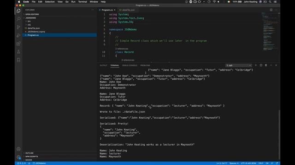Image resolution: width=295 pixels, height=165 pixels.
Task: Open the Accounts icon in activity bar
Action: [18, 149]
